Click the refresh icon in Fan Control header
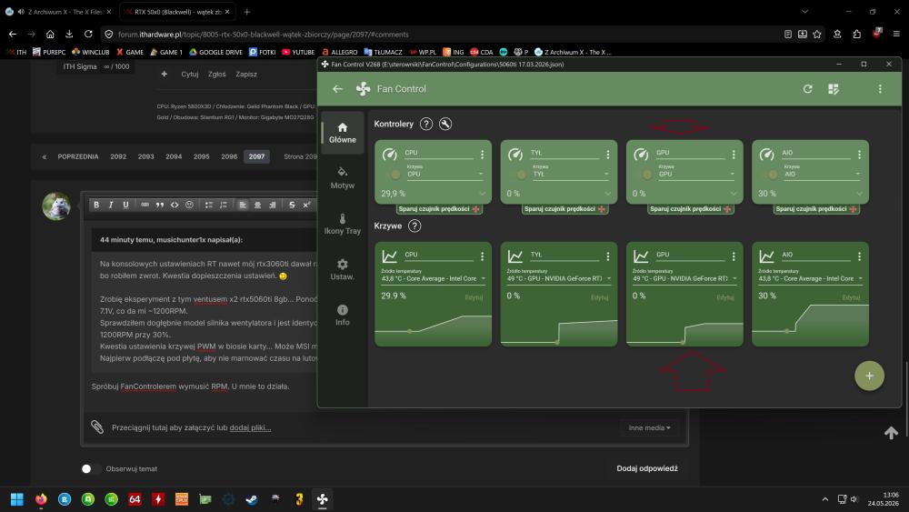This screenshot has width=909, height=512. coord(807,89)
